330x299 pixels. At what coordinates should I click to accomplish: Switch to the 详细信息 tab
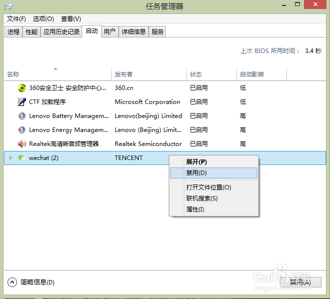pyautogui.click(x=134, y=31)
